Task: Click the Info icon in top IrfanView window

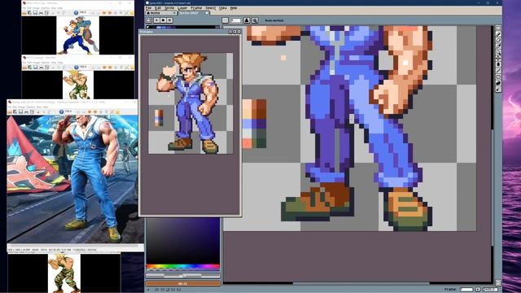Action: tap(76, 13)
